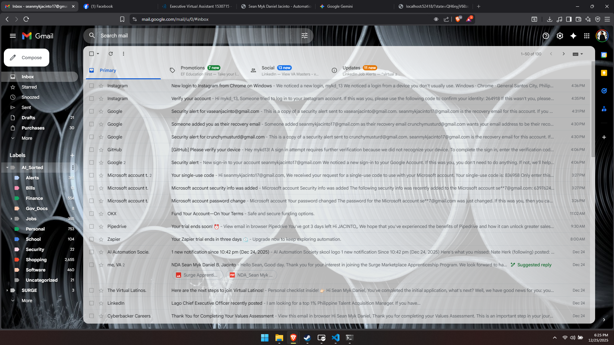Open Google account profile avatar
The image size is (614, 345).
tap(602, 36)
